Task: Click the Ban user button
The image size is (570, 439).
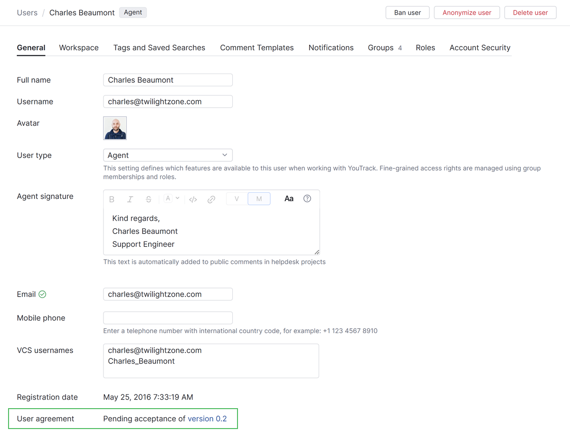Action: coord(407,12)
